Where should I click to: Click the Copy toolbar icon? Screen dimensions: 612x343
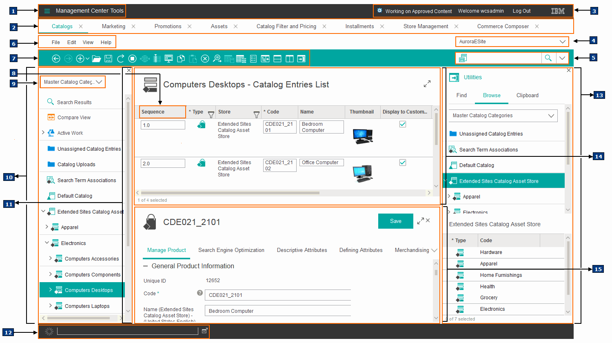click(181, 59)
